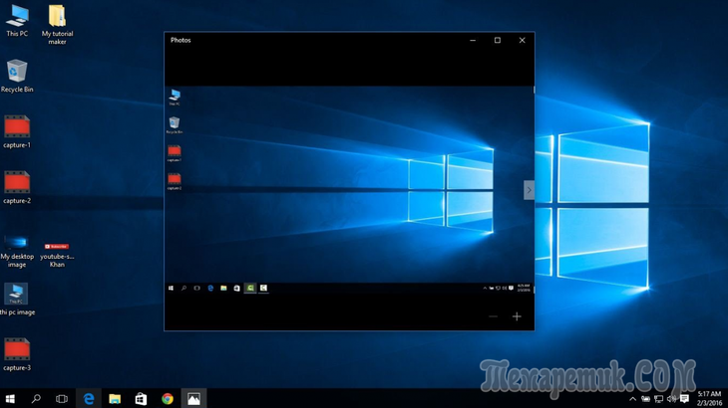This screenshot has height=408, width=728.
Task: Maximize the Photos window
Action: tap(498, 40)
